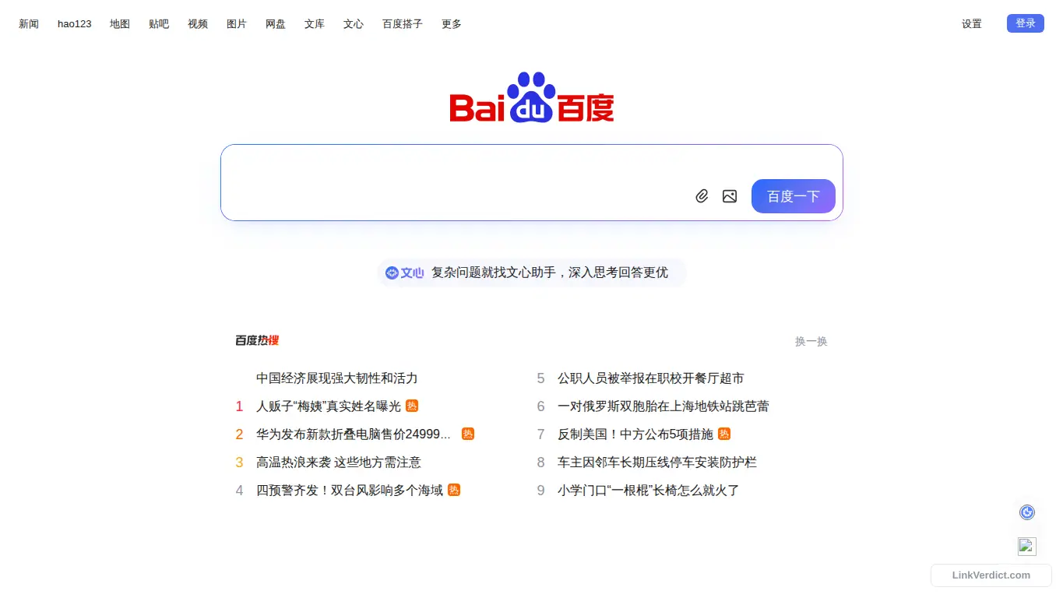Click 换一换 to refresh hot searches
Image resolution: width=1063 pixels, height=598 pixels.
pos(811,342)
